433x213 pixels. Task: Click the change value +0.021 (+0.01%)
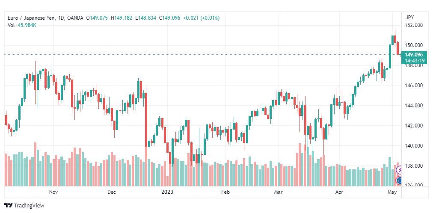202,18
